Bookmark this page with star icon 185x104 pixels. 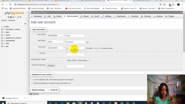[164, 5]
